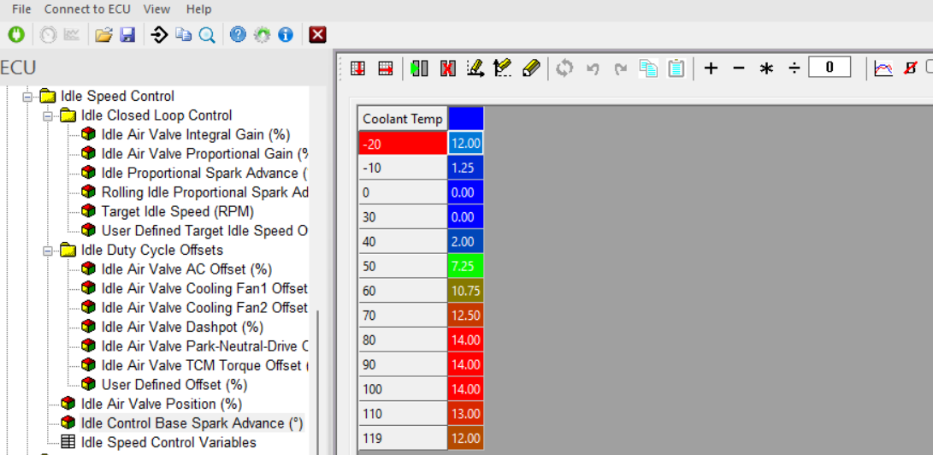Click the delete column red X icon

pyautogui.click(x=447, y=68)
